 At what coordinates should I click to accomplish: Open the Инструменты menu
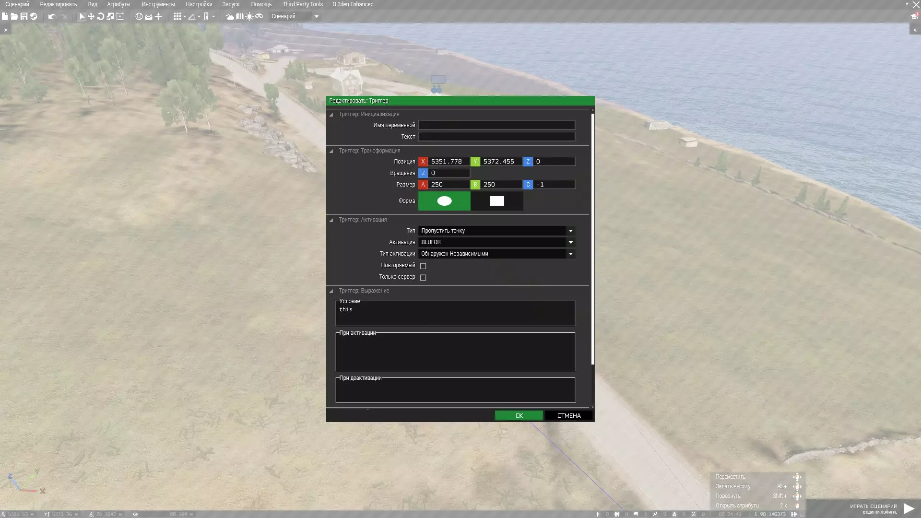tap(158, 4)
